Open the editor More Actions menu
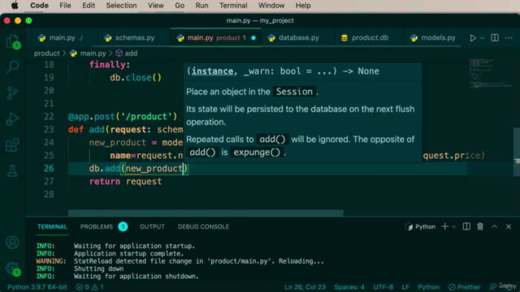Viewport: 520px width, 292px height. (x=509, y=38)
